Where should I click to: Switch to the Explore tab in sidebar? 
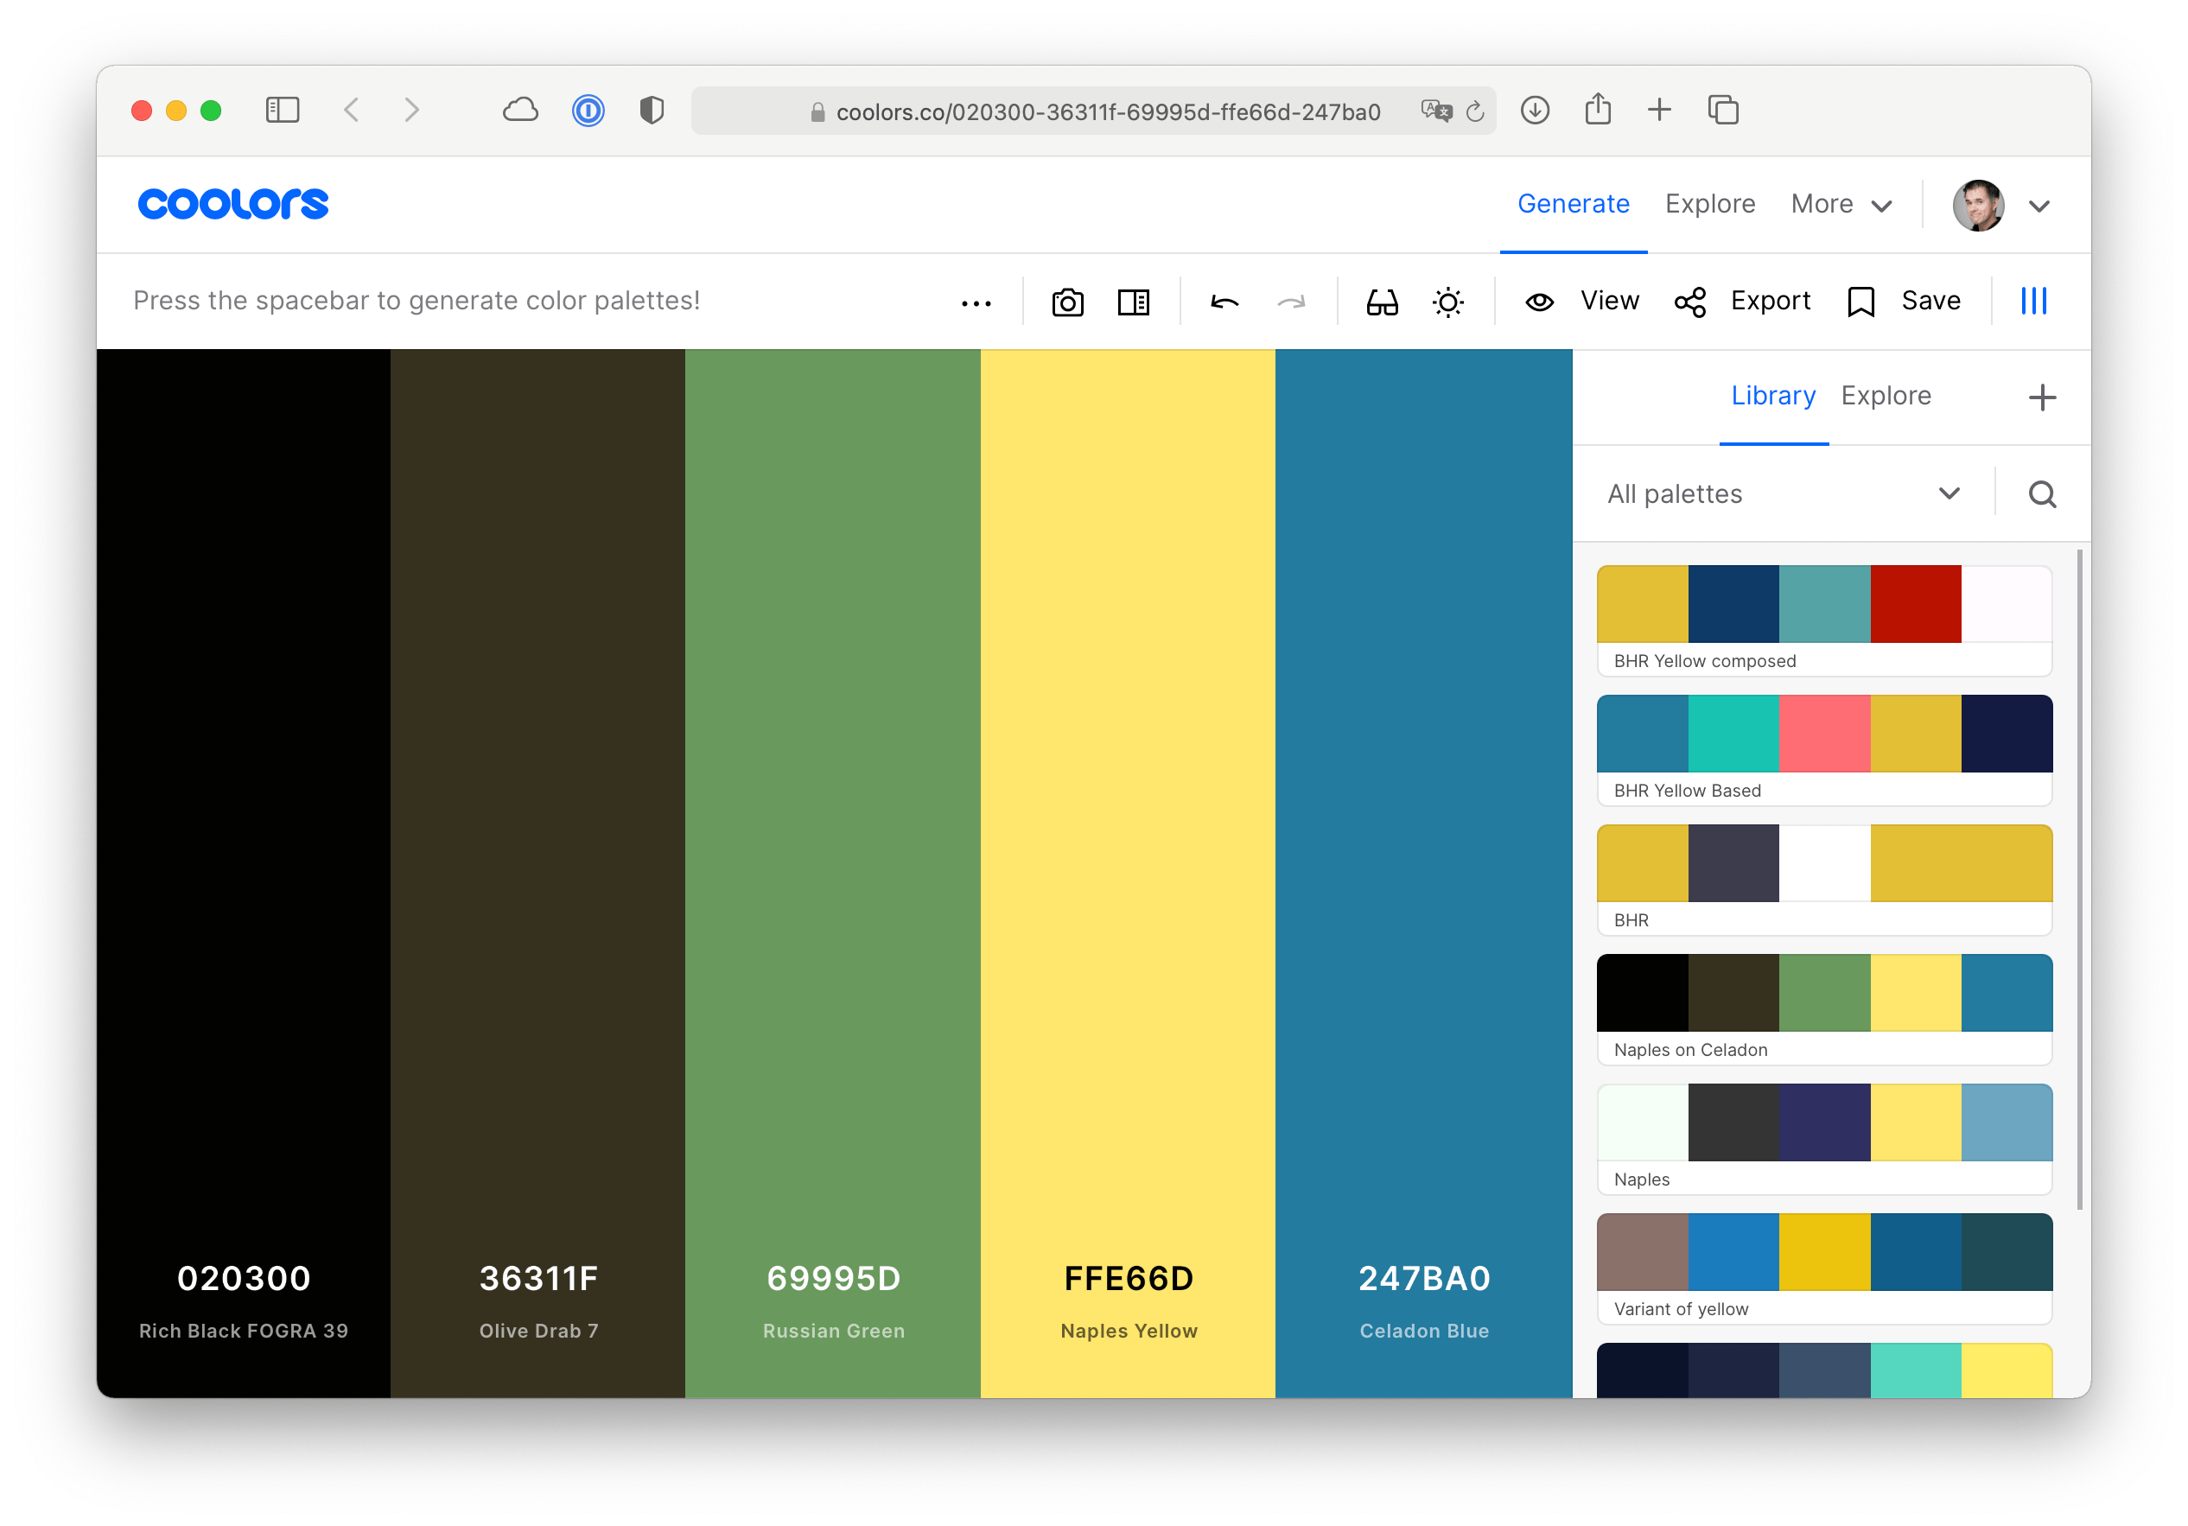point(1884,396)
